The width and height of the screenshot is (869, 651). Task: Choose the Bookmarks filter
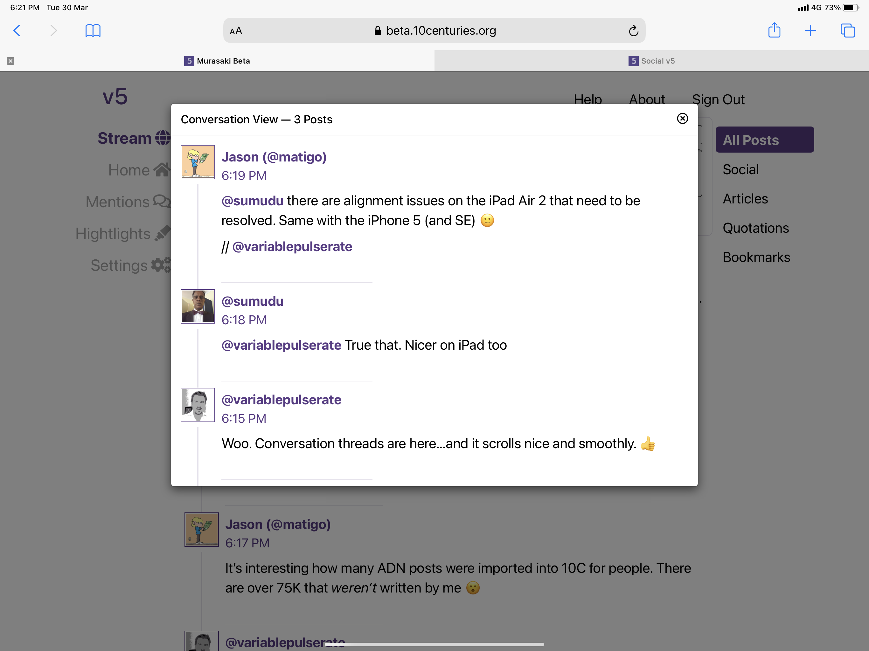coord(756,257)
